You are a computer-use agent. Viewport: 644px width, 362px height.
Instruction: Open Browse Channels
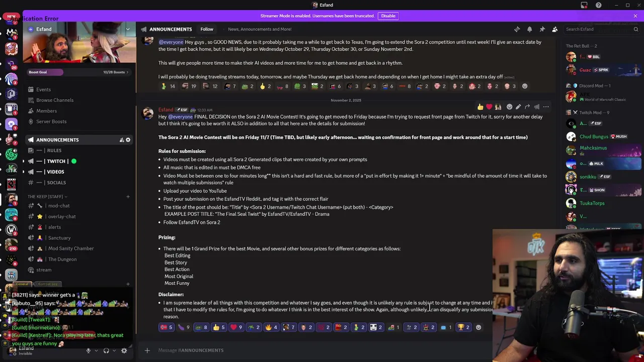point(79,100)
